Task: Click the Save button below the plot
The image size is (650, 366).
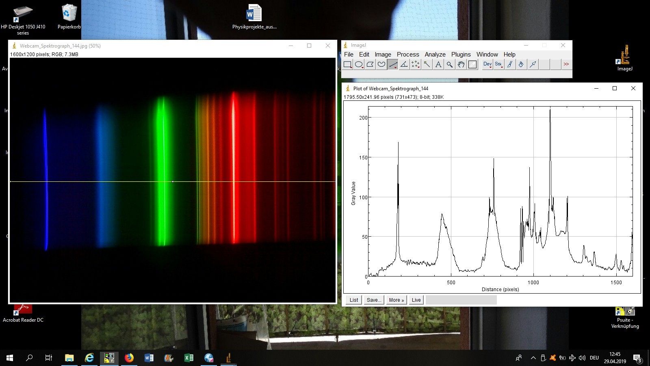Action: click(x=374, y=300)
